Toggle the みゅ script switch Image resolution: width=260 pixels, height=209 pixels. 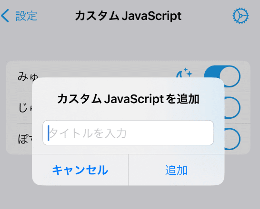click(x=222, y=76)
